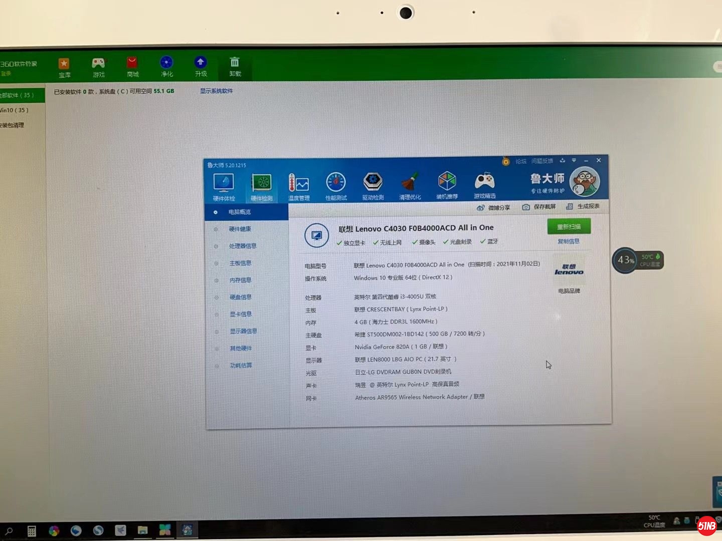Screen dimensions: 722x541
Task: Click the 鲁大师 mascot avatar
Action: (585, 182)
